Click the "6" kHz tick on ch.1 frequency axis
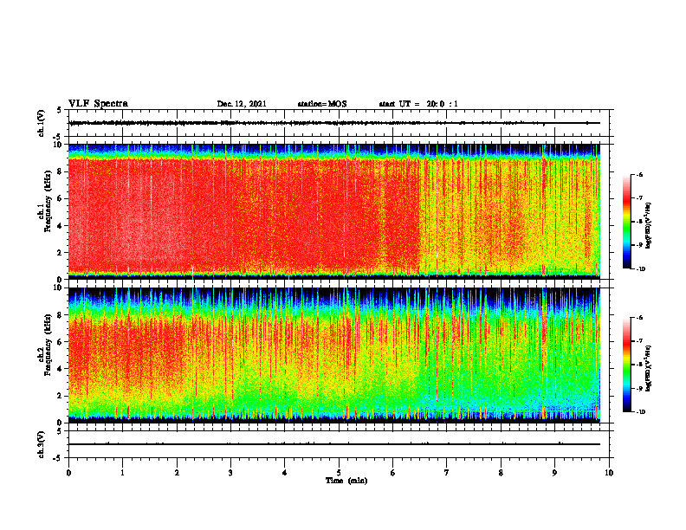The image size is (686, 530). pyautogui.click(x=61, y=198)
